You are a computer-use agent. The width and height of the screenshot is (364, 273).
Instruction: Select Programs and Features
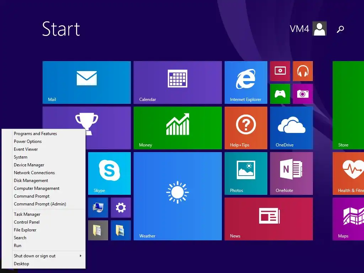(x=44, y=134)
